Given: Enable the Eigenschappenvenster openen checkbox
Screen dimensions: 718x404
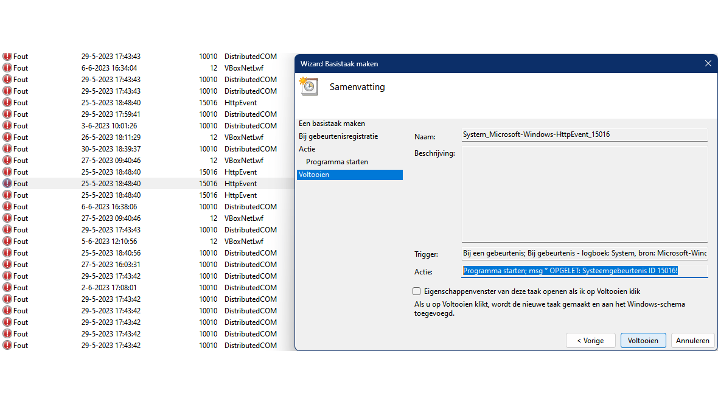Looking at the screenshot, I should click(x=416, y=291).
